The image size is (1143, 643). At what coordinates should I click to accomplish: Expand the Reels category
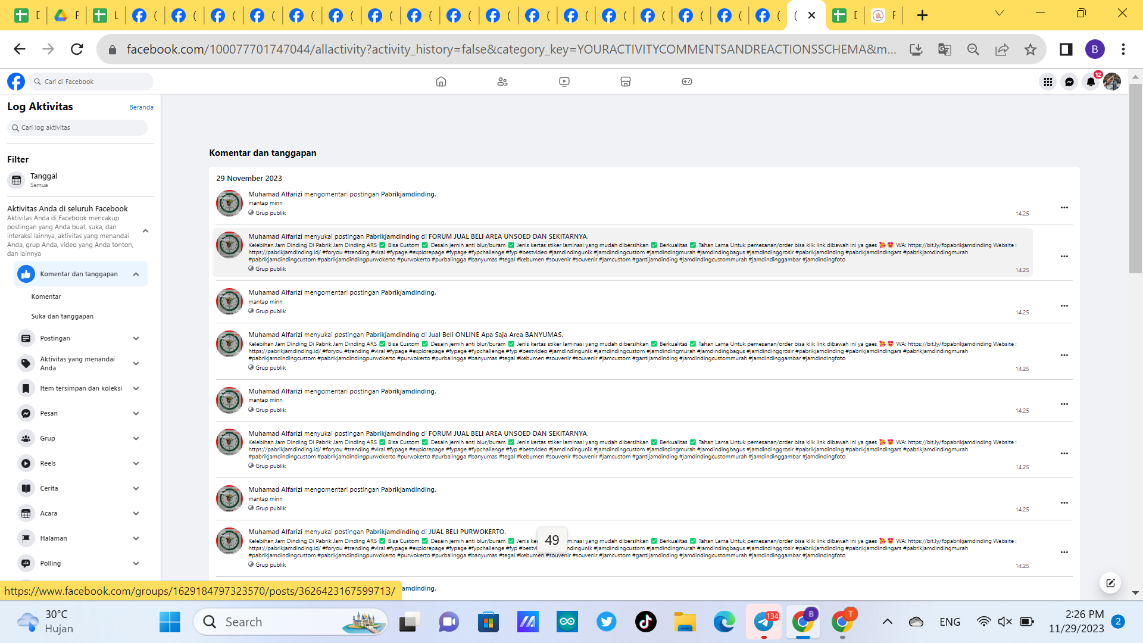tap(136, 463)
